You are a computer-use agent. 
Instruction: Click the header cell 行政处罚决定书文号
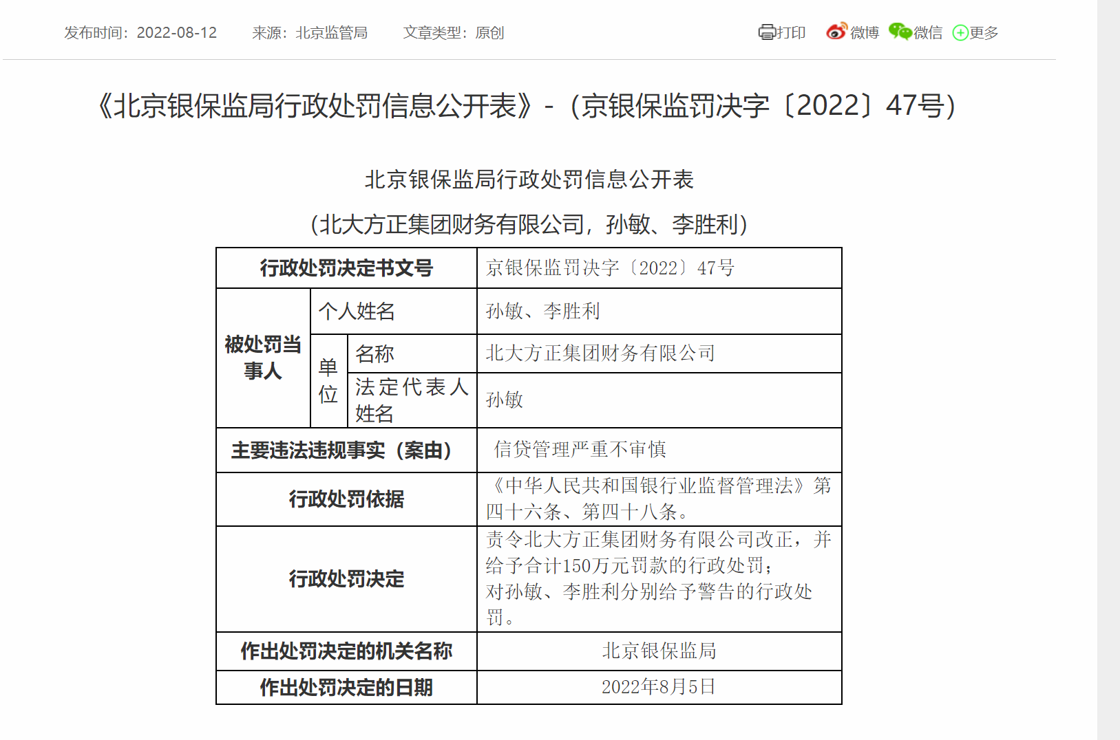(346, 268)
